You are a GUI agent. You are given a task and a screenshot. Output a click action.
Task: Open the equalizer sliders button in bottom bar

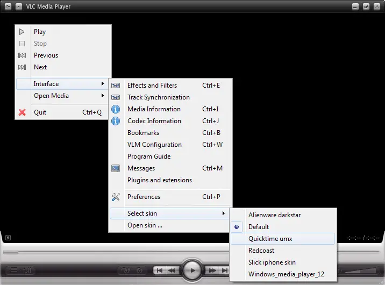27,270
